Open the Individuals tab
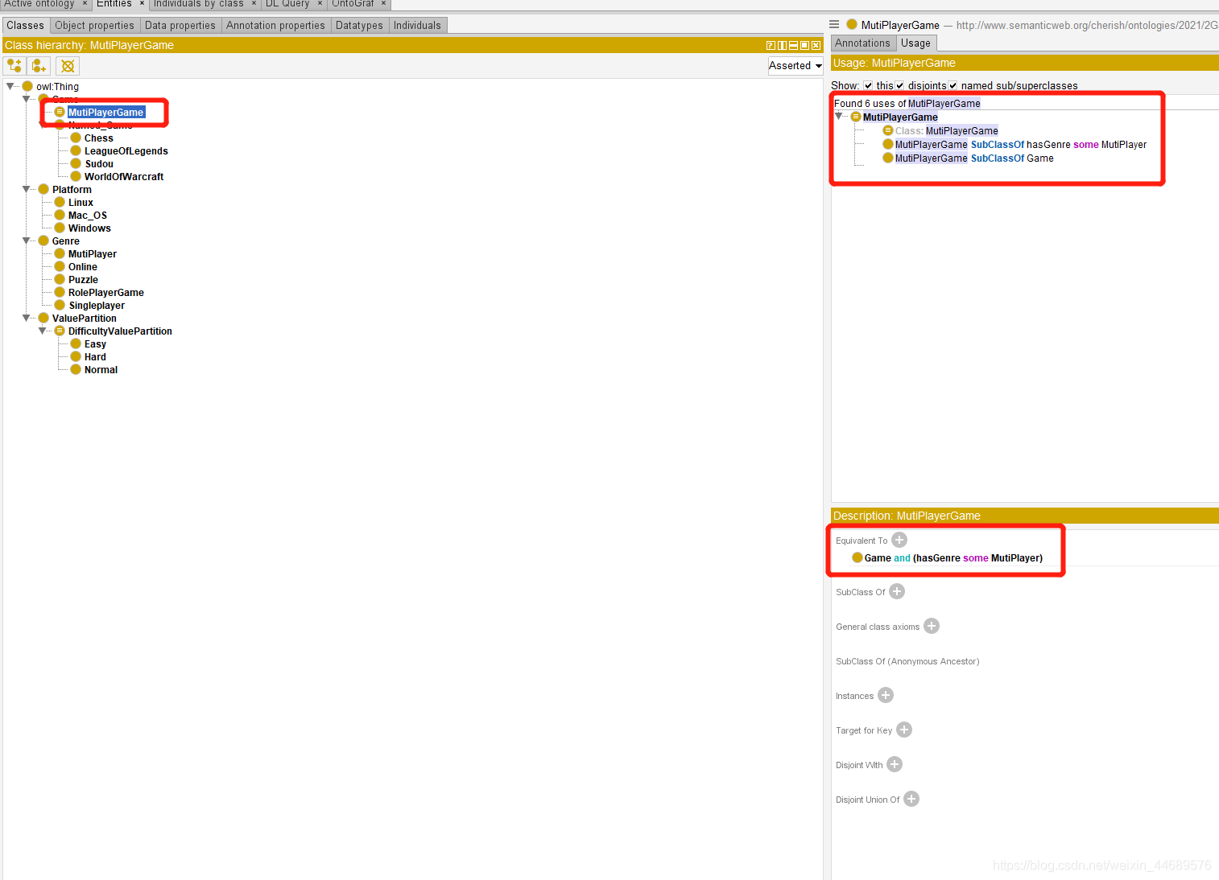Viewport: 1219px width, 880px height. 417,26
